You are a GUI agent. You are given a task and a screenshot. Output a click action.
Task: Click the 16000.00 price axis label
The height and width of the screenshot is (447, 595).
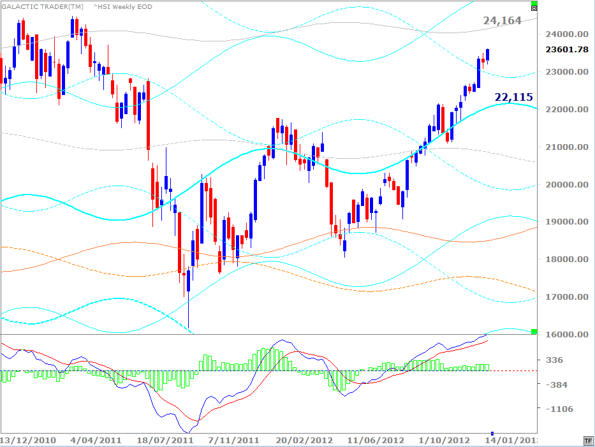[x=567, y=334]
